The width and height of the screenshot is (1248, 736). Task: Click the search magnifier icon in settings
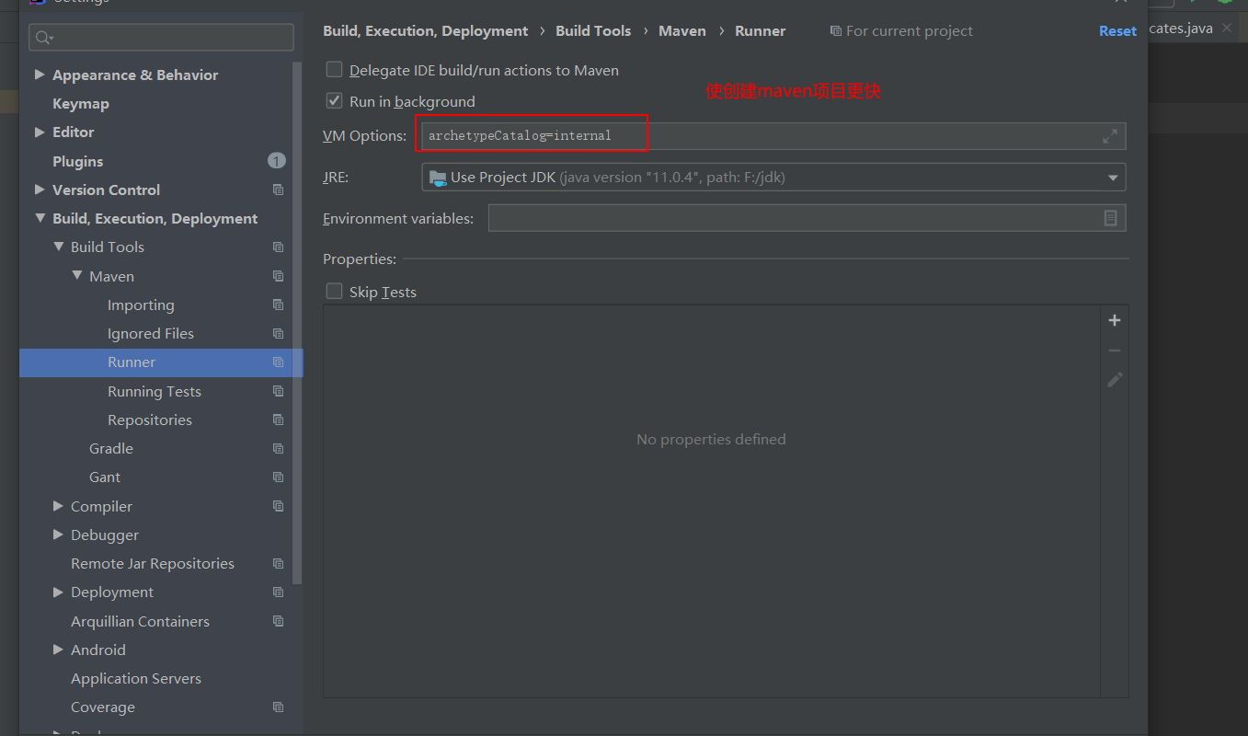[x=44, y=38]
